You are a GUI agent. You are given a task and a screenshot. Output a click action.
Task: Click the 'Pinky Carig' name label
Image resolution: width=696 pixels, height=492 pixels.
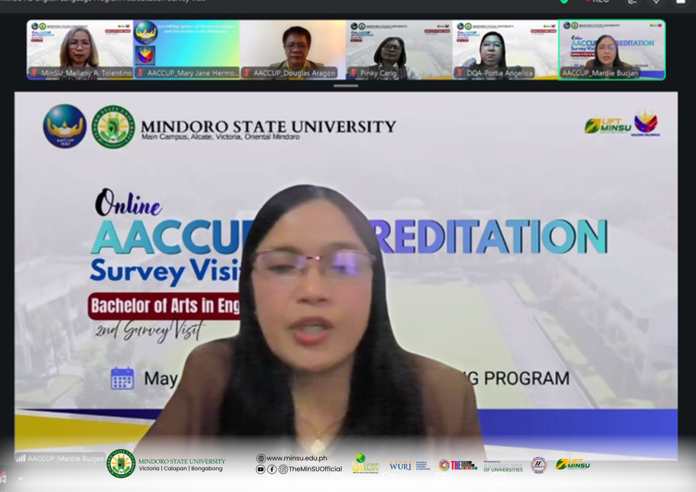click(378, 73)
